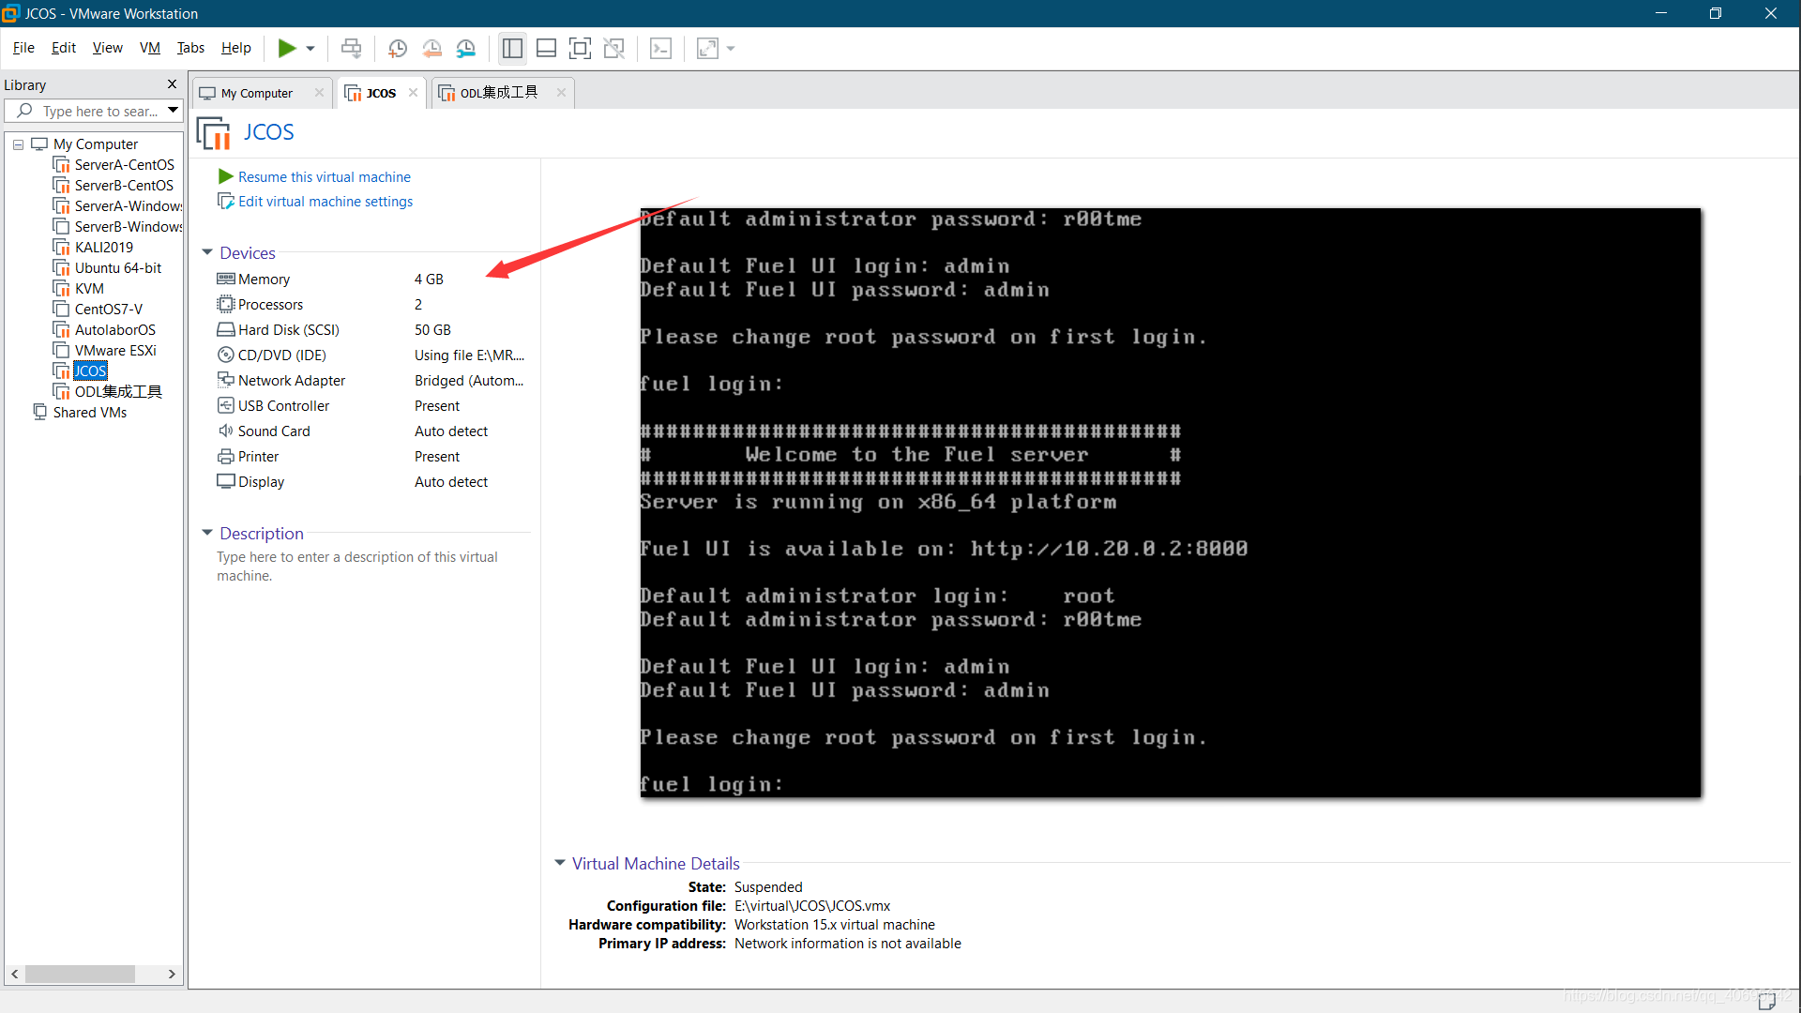The image size is (1801, 1013).
Task: Collapse the Devices section
Action: (x=207, y=253)
